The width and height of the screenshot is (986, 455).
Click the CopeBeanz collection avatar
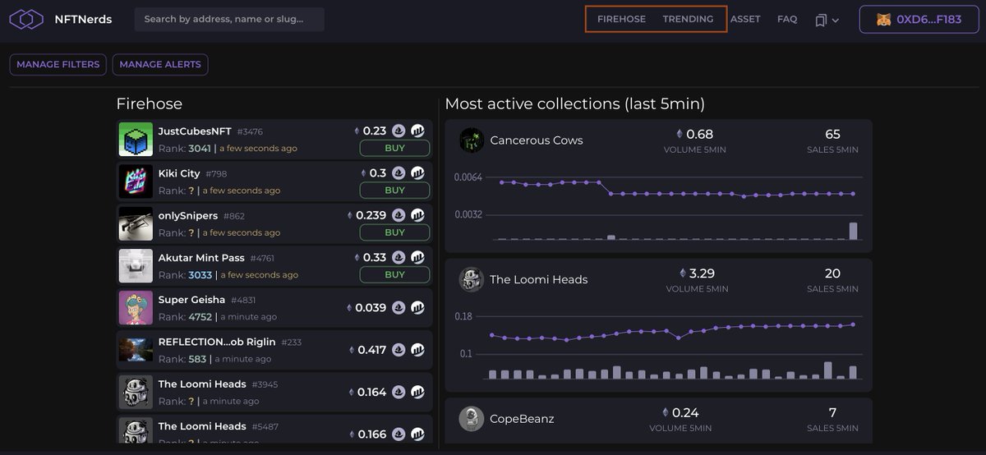click(x=472, y=419)
